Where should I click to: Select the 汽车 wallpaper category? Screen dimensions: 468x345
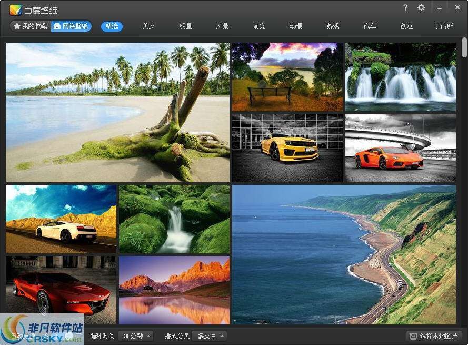click(370, 25)
